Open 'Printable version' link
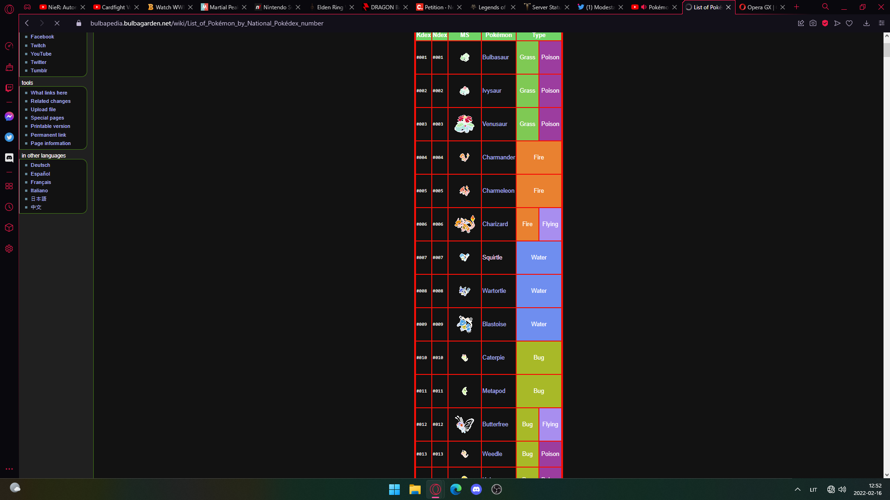The width and height of the screenshot is (890, 500). (50, 126)
